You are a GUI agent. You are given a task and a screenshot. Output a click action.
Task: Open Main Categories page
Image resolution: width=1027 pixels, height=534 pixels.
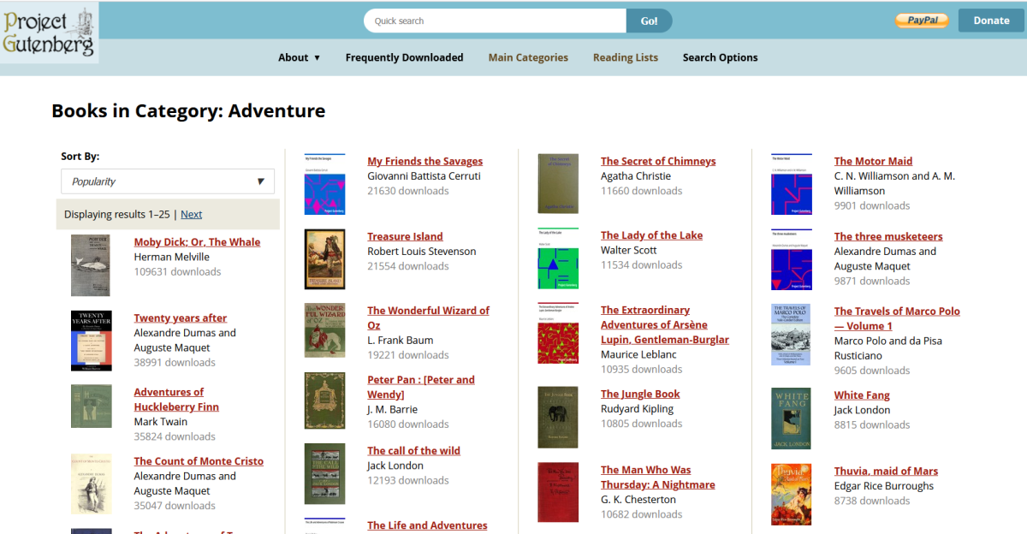coord(528,57)
